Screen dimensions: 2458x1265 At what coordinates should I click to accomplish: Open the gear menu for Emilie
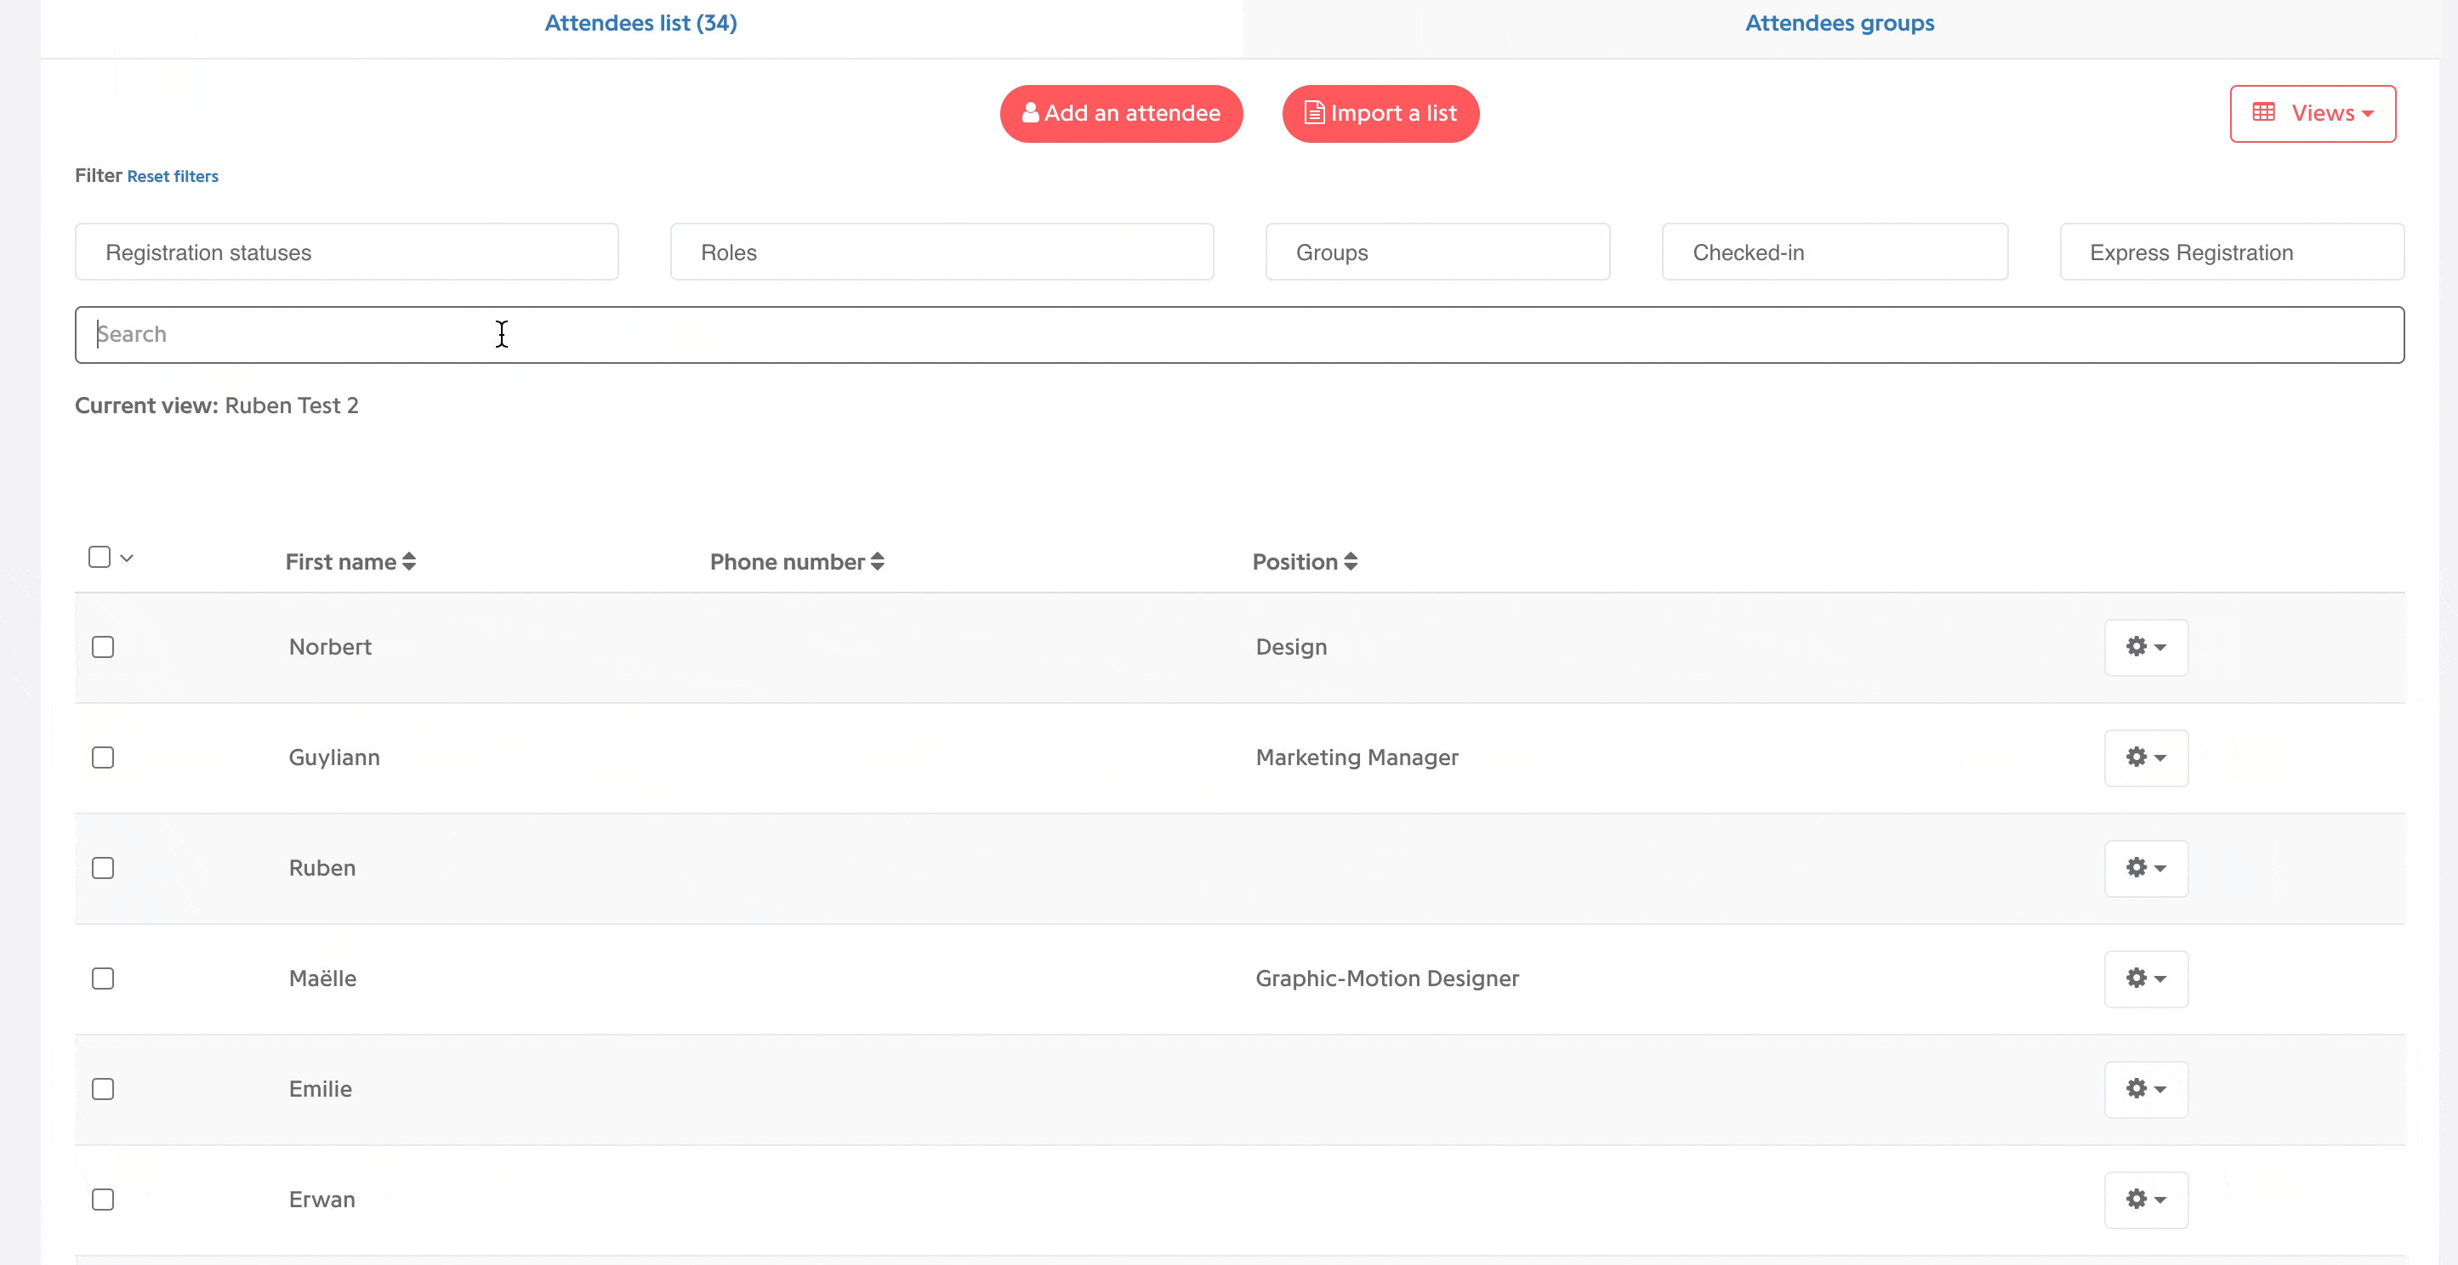[2146, 1090]
